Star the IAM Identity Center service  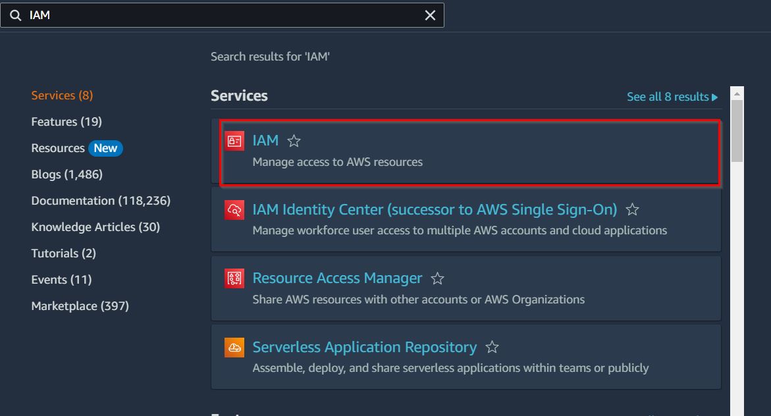632,210
